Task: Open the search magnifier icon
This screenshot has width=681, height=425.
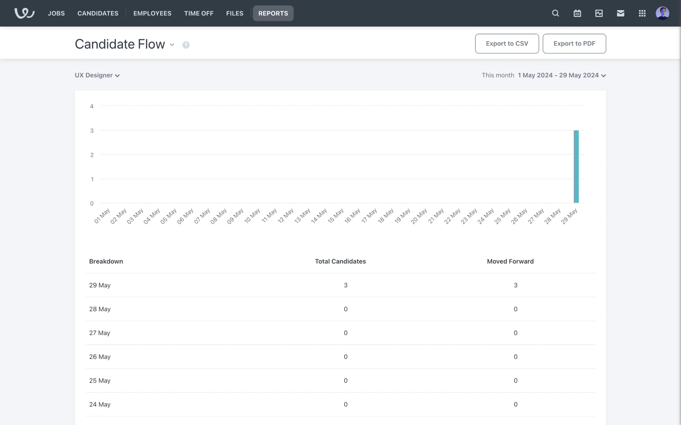Action: [x=555, y=13]
